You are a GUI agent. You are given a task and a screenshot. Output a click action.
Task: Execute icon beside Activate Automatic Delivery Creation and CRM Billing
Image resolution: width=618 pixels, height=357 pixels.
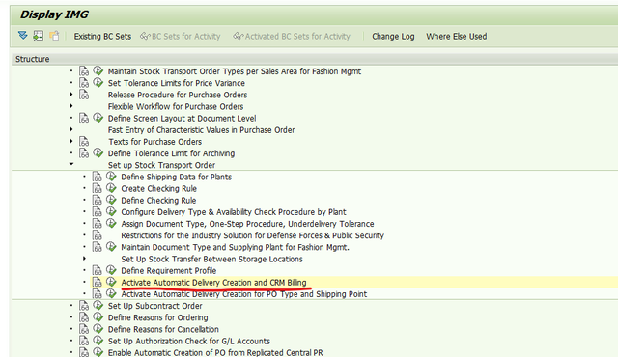click(x=111, y=282)
